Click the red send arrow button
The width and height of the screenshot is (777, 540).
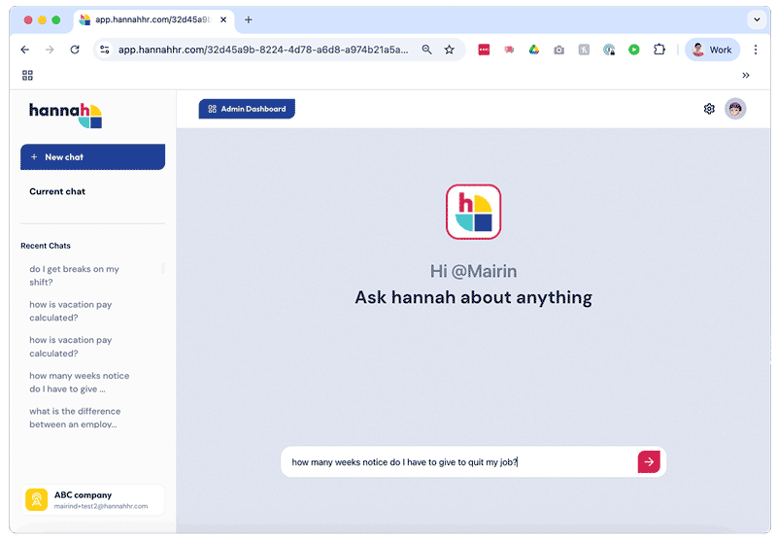coord(649,461)
